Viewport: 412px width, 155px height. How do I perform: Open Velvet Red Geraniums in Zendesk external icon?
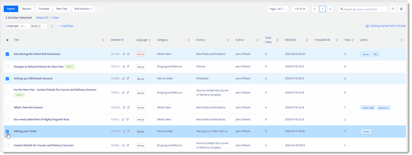pyautogui.click(x=128, y=54)
